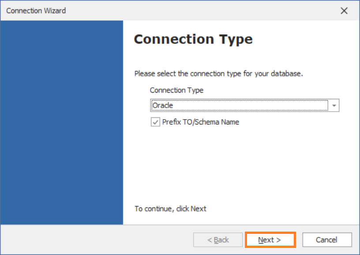
Task: Click the checkmark inside the Prefix checkbox
Action: tap(155, 122)
